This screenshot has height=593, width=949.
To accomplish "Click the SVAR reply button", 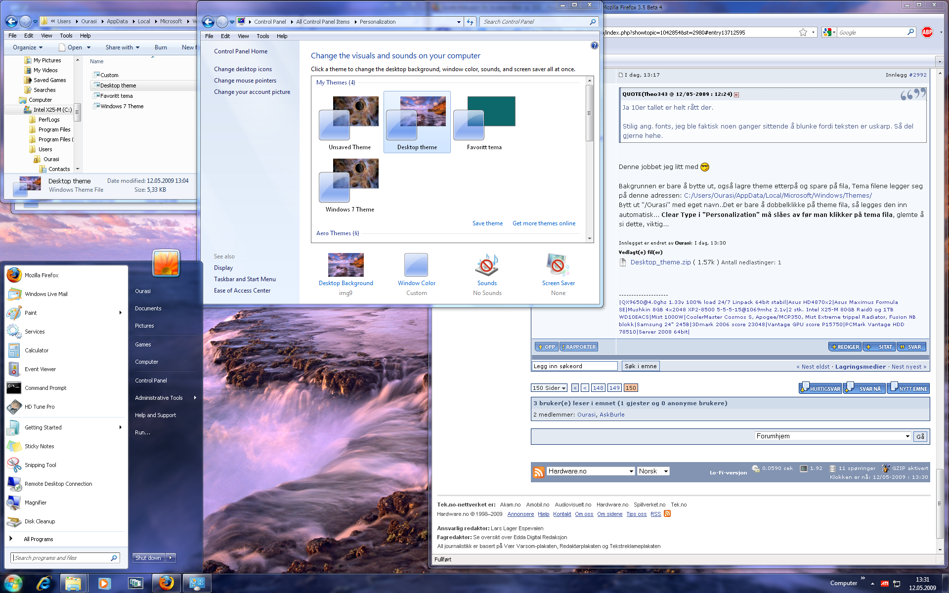I will (x=911, y=347).
